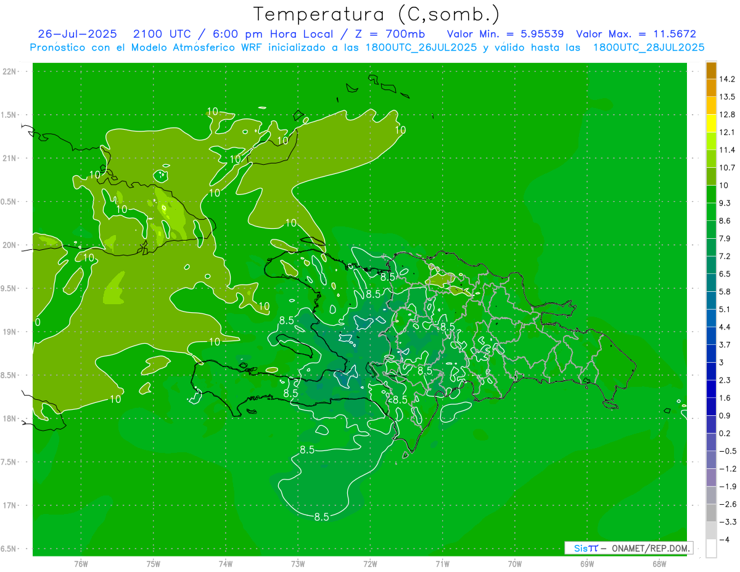Click the 'Temperatura (C,somb.)' chart title
This screenshot has height=572, width=740.
[x=376, y=14]
